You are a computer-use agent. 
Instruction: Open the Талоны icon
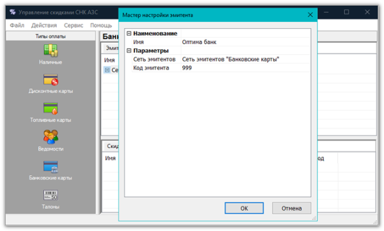51,195
